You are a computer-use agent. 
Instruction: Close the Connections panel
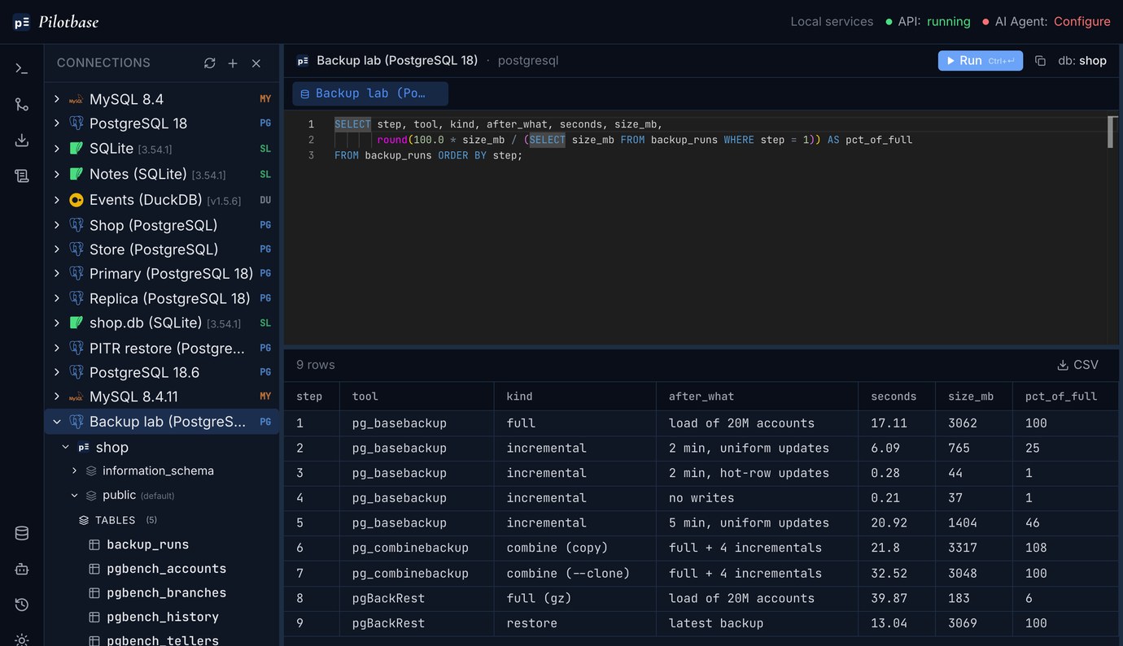(256, 63)
